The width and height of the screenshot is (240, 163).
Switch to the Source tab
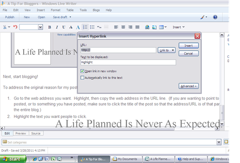36,133
